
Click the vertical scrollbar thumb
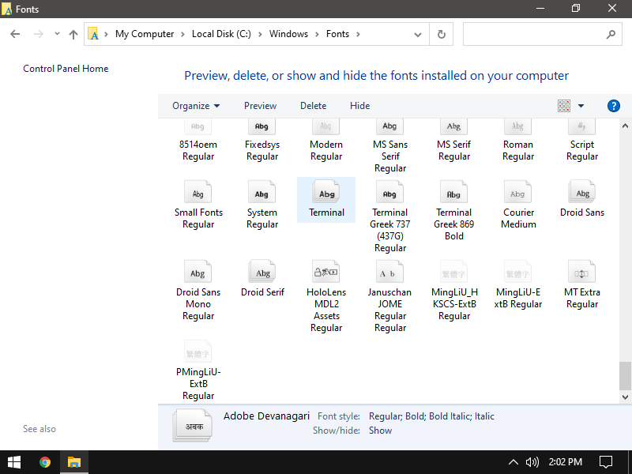click(625, 376)
